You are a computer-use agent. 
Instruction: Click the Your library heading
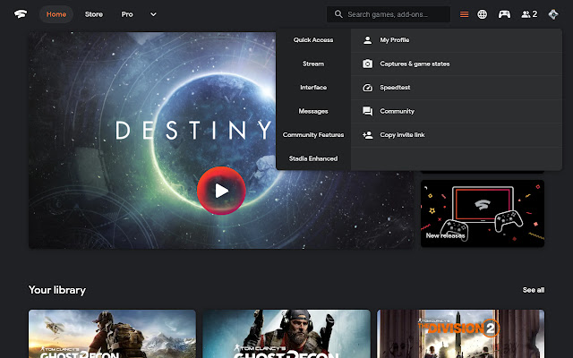pyautogui.click(x=57, y=290)
